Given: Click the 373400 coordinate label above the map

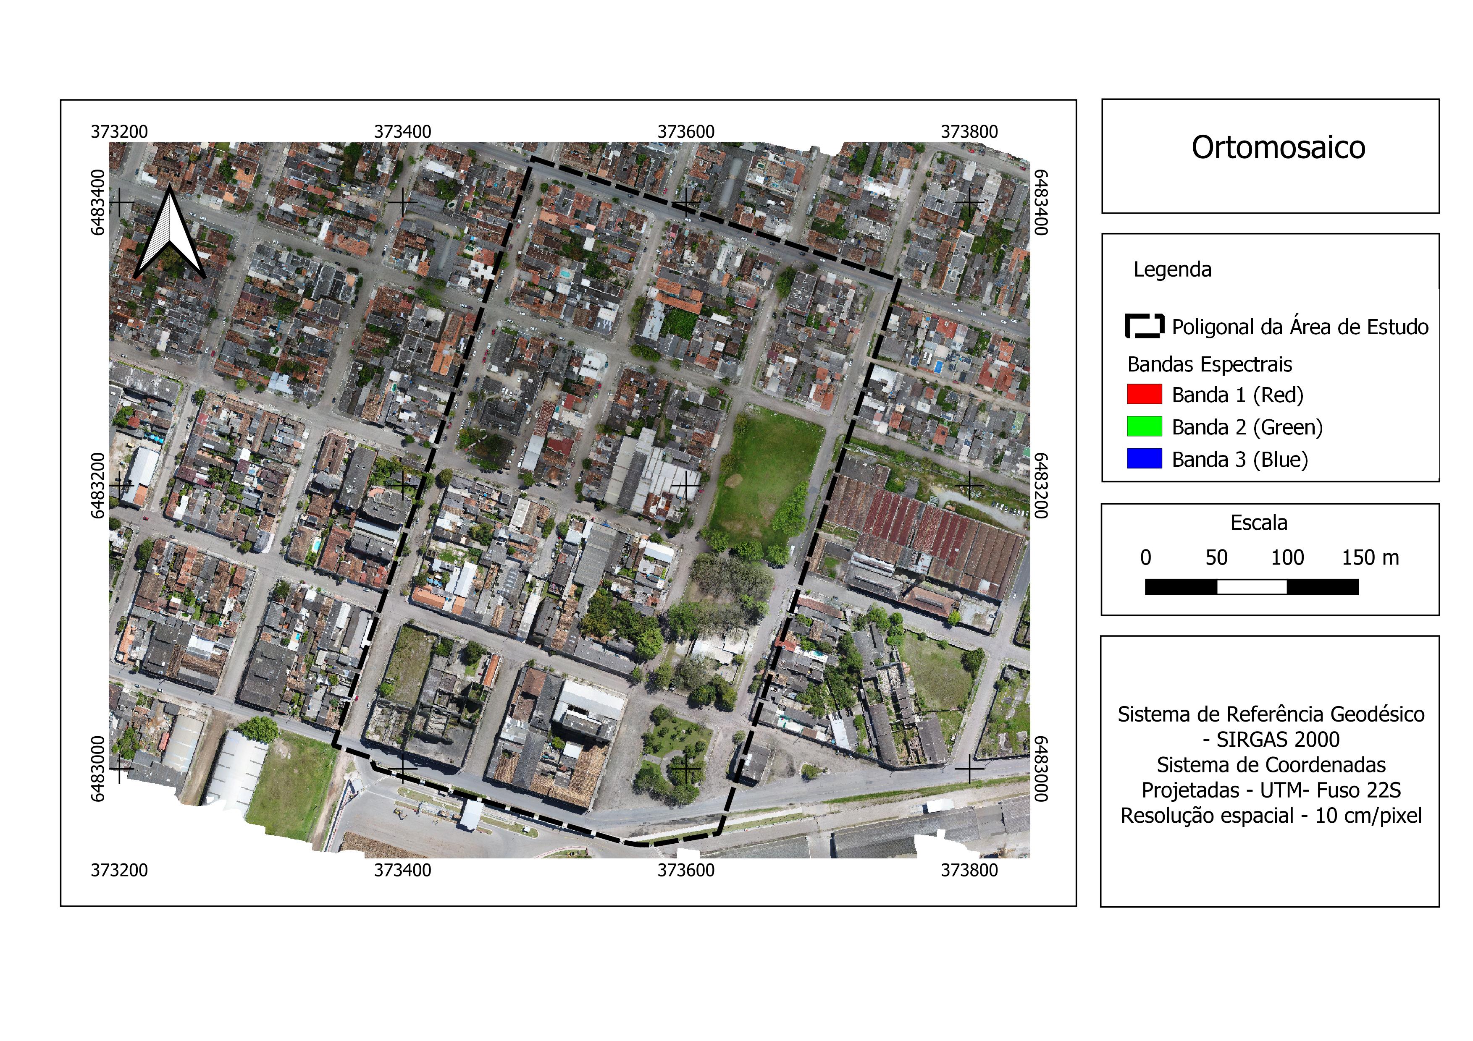Looking at the screenshot, I should point(402,131).
